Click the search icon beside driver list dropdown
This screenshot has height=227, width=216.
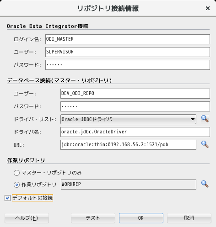[x=205, y=119]
